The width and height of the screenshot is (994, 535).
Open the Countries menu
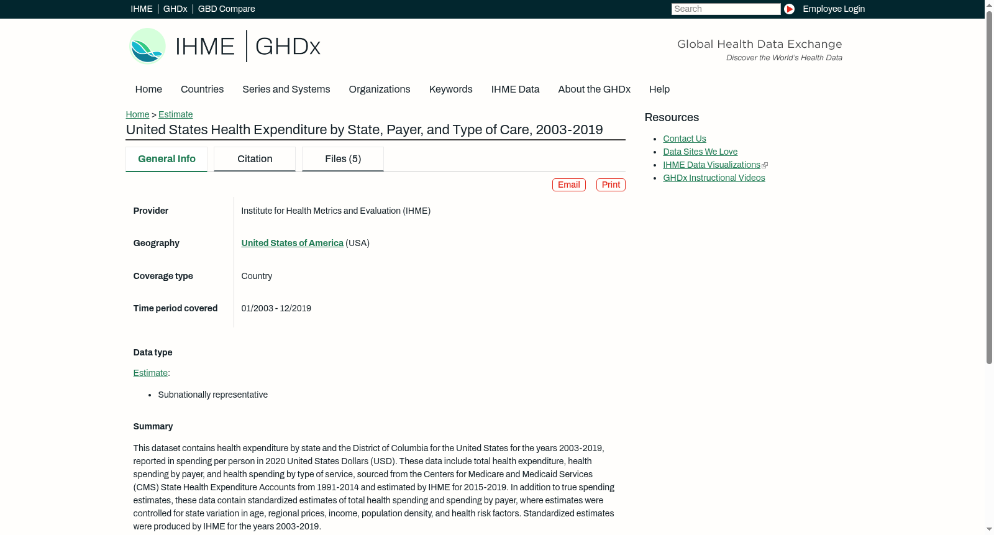coord(202,89)
